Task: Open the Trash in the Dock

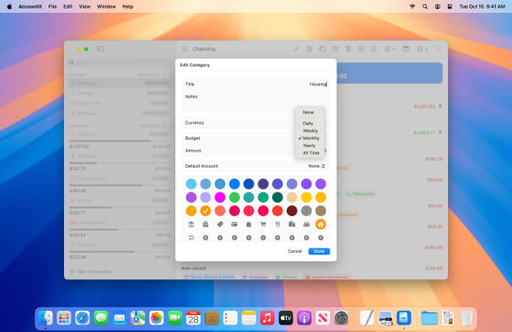Action: tap(466, 318)
